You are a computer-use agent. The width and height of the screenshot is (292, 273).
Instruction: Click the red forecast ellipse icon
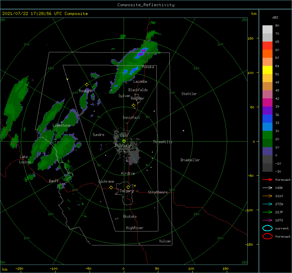click(x=267, y=236)
